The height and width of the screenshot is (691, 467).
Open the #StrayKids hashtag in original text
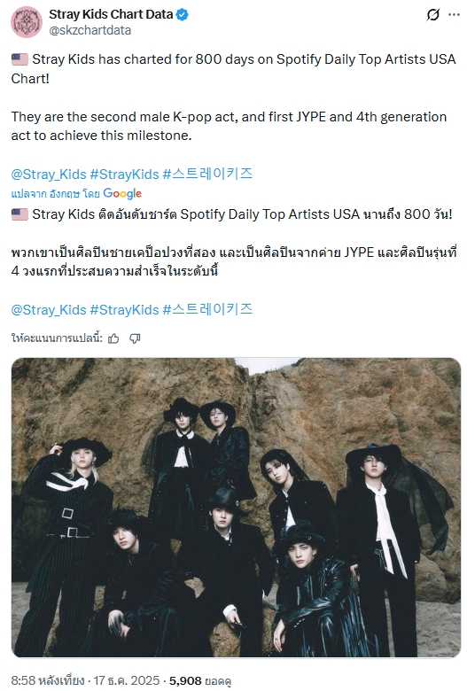pyautogui.click(x=124, y=175)
